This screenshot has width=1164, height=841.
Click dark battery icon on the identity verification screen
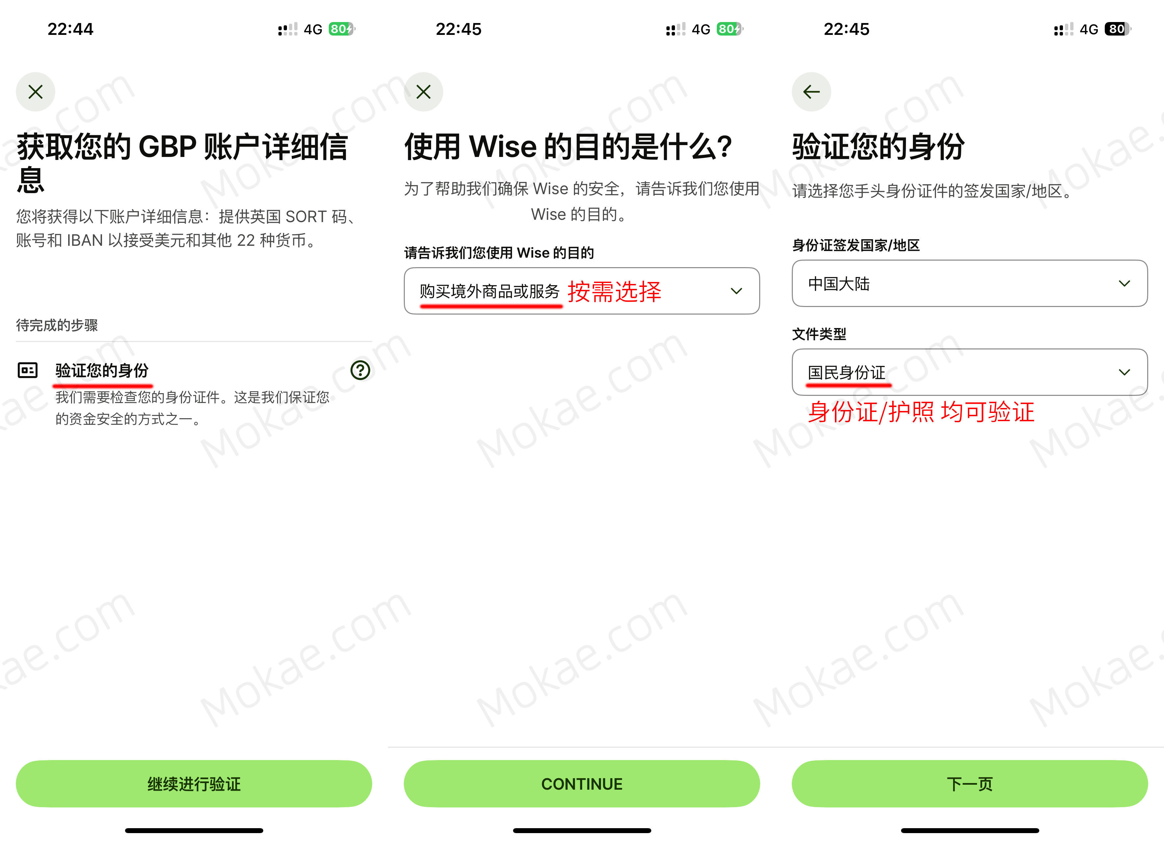[x=1118, y=29]
